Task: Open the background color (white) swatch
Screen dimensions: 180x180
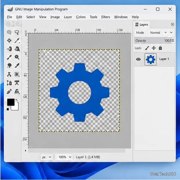Action: (x=16, y=107)
